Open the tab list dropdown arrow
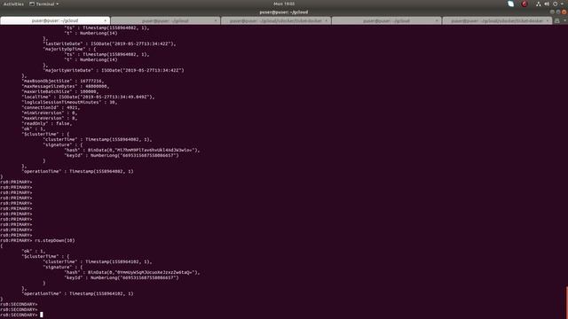The width and height of the screenshot is (568, 319). [564, 20]
